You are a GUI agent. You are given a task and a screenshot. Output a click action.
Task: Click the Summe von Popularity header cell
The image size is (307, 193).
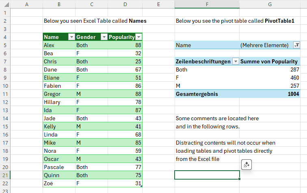[x=270, y=61]
